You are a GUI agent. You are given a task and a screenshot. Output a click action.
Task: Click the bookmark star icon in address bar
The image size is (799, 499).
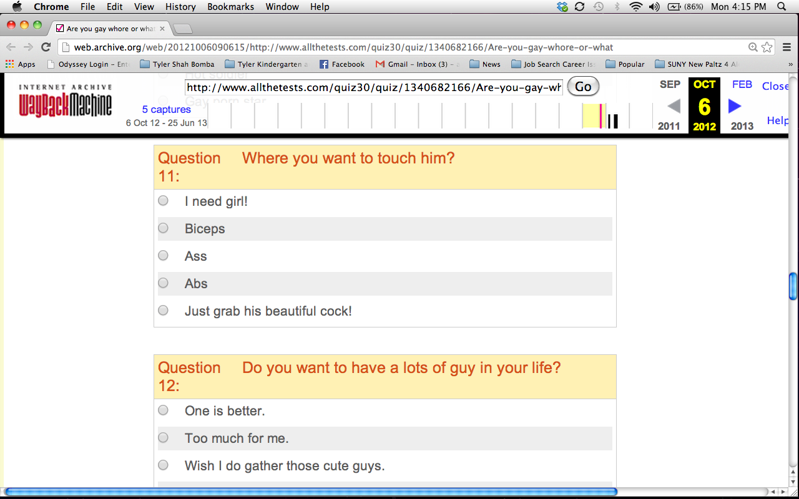coord(767,47)
